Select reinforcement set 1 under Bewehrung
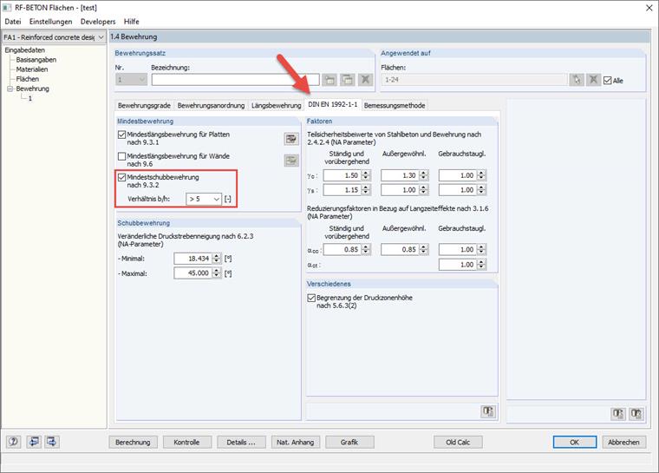The width and height of the screenshot is (659, 473). (29, 98)
